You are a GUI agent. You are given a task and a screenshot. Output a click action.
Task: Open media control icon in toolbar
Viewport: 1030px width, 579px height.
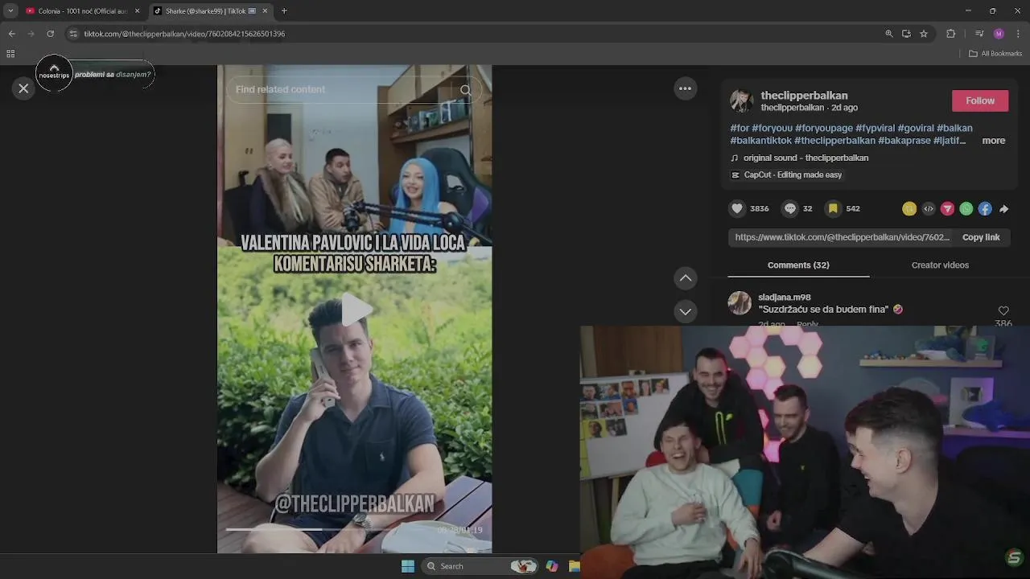tap(979, 34)
